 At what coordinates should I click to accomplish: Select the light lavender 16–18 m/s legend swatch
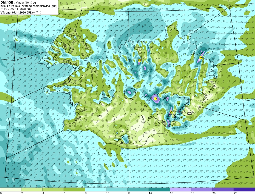(181, 189)
